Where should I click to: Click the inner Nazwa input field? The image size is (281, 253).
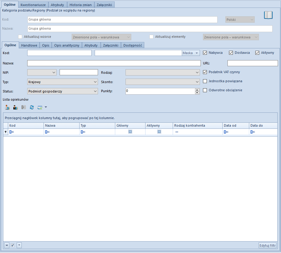click(114, 63)
